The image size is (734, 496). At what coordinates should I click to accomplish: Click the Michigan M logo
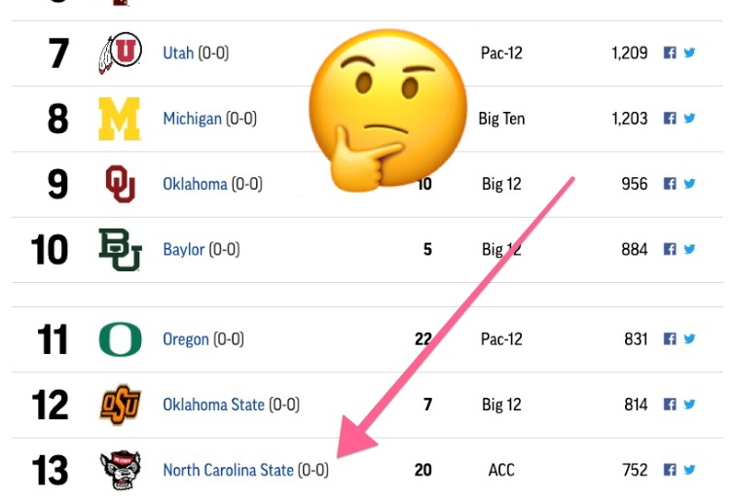tap(120, 119)
